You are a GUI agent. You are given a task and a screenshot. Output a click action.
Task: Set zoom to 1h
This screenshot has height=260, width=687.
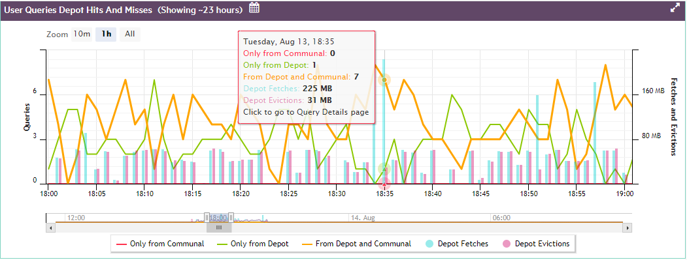tap(106, 34)
